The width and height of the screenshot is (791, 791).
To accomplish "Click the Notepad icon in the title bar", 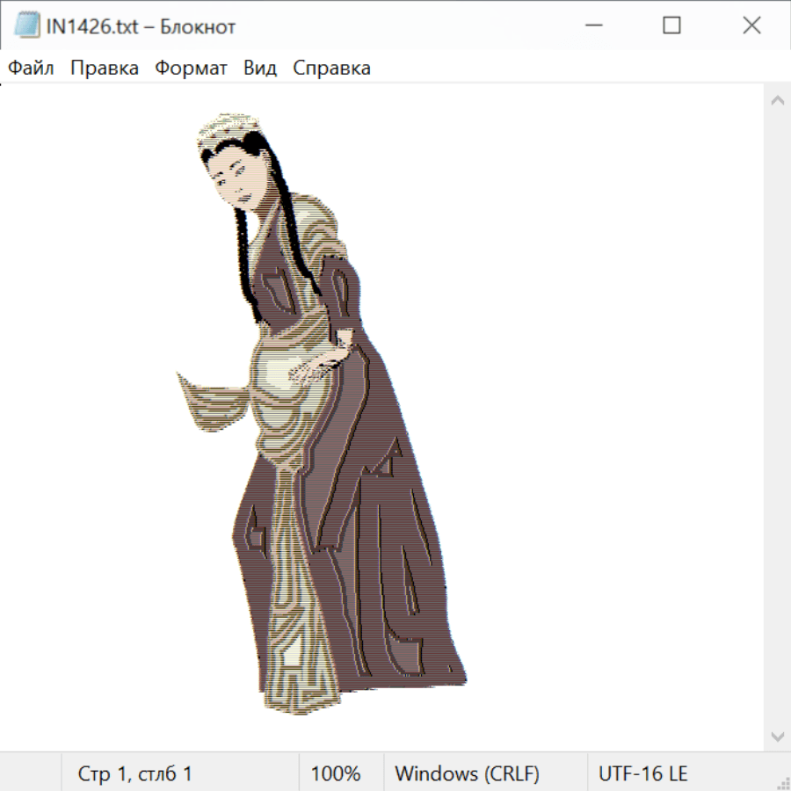I will pos(26,26).
